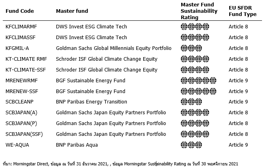Click the globe rating icons for SCBJAPAN(SSF)
The width and height of the screenshot is (264, 167).
[x=195, y=134]
